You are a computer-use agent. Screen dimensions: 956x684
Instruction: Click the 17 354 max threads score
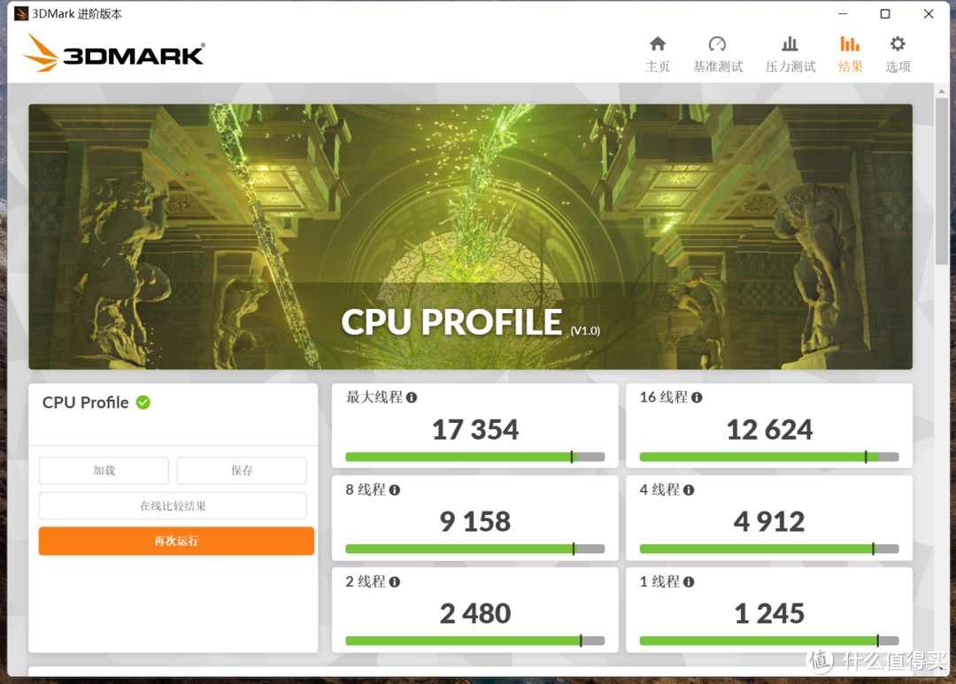(475, 430)
